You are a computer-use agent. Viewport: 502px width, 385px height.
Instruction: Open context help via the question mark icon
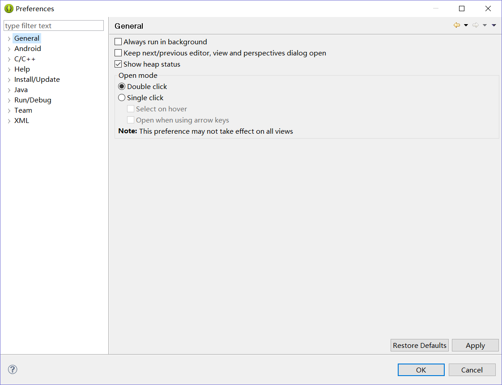12,369
